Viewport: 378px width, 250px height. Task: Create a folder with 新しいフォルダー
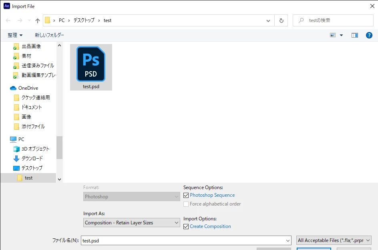tap(49, 35)
